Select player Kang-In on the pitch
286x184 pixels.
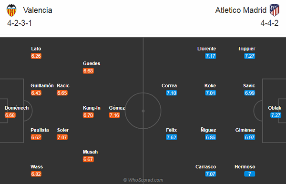point(92,108)
